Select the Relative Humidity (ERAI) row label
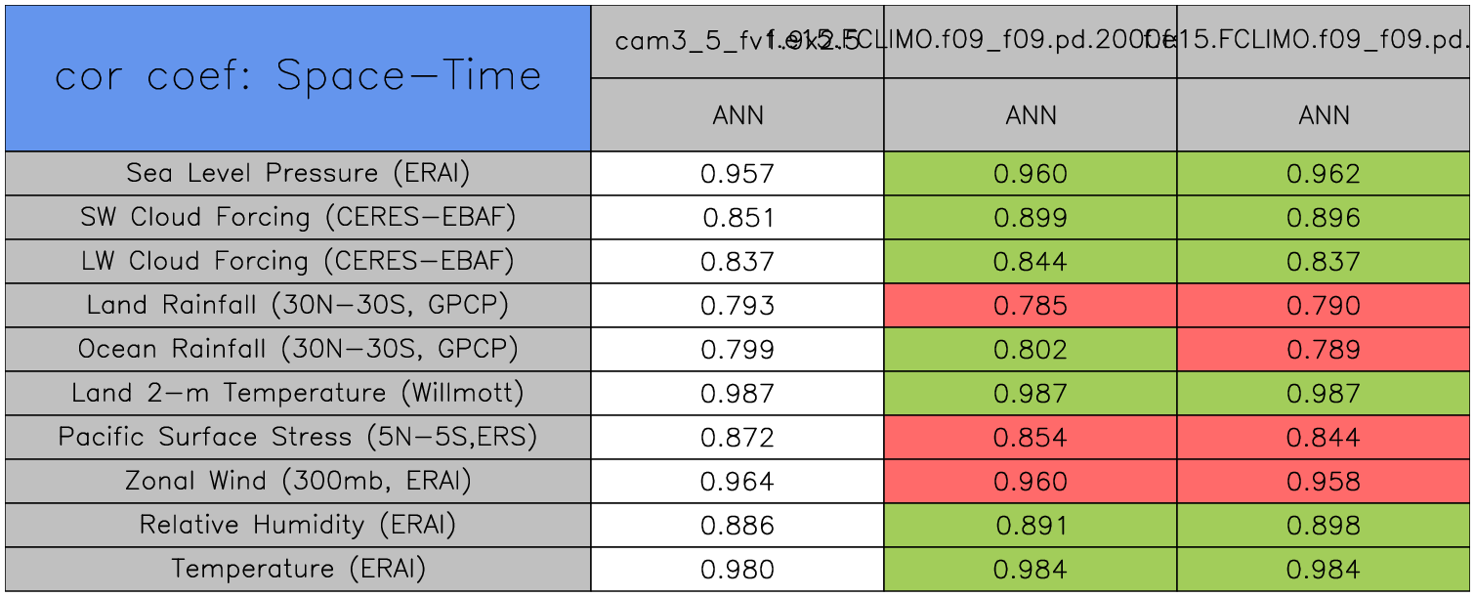This screenshot has width=1475, height=597. tap(298, 526)
